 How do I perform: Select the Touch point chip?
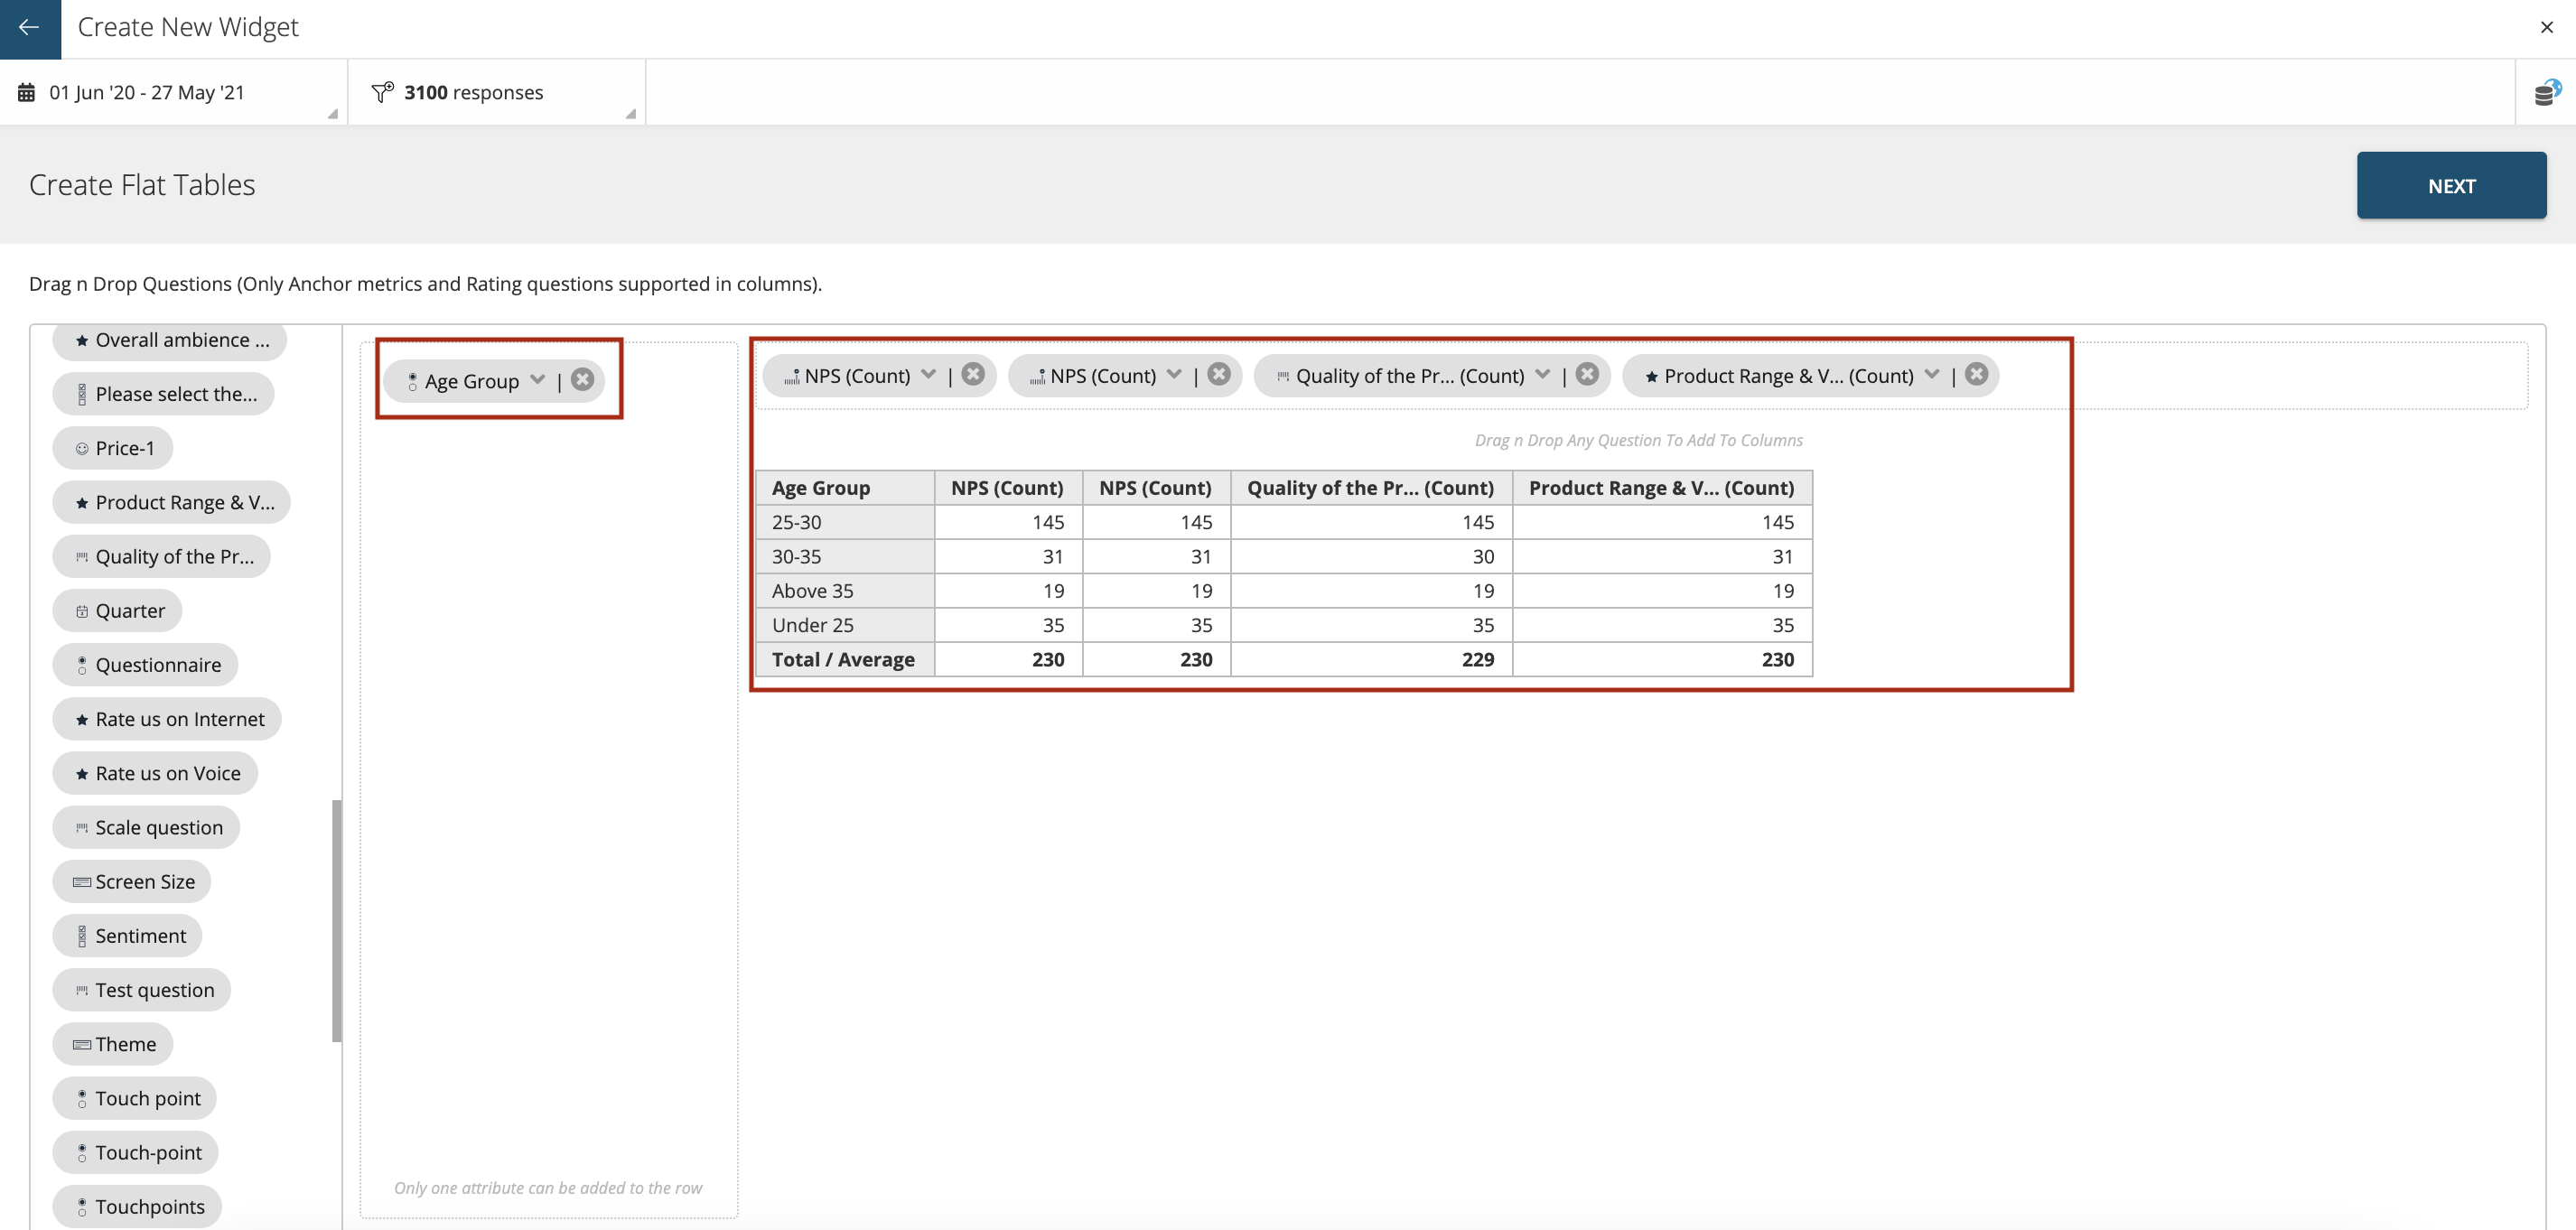(135, 1098)
